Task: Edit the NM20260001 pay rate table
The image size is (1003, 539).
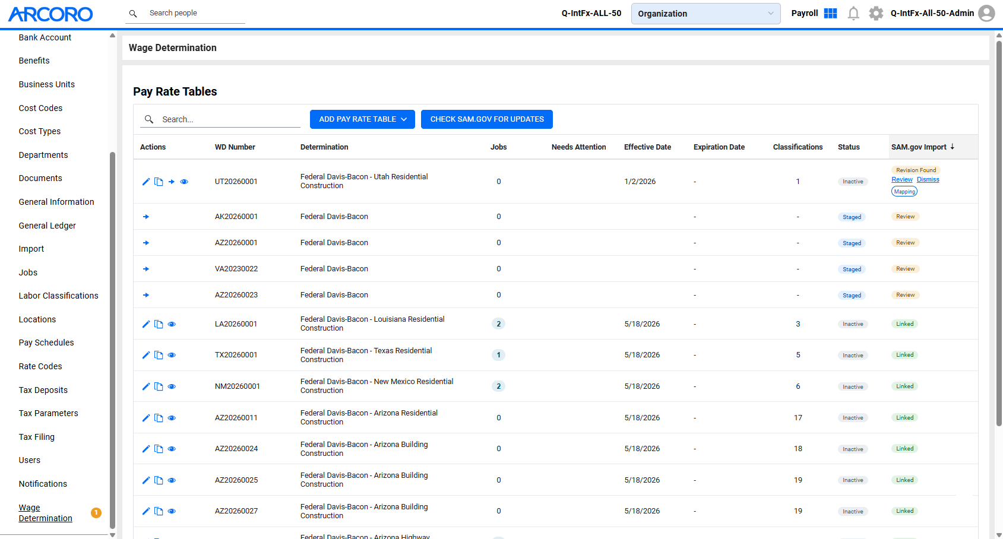Action: [146, 386]
